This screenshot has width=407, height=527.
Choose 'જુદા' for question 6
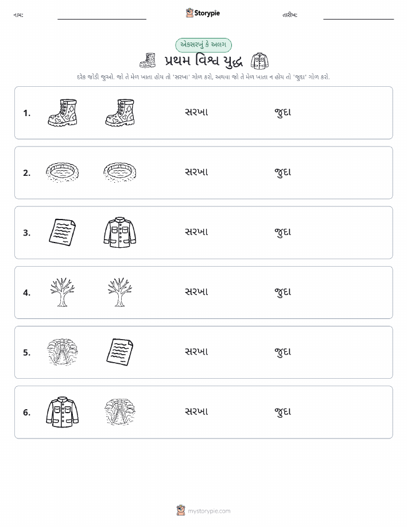point(283,411)
